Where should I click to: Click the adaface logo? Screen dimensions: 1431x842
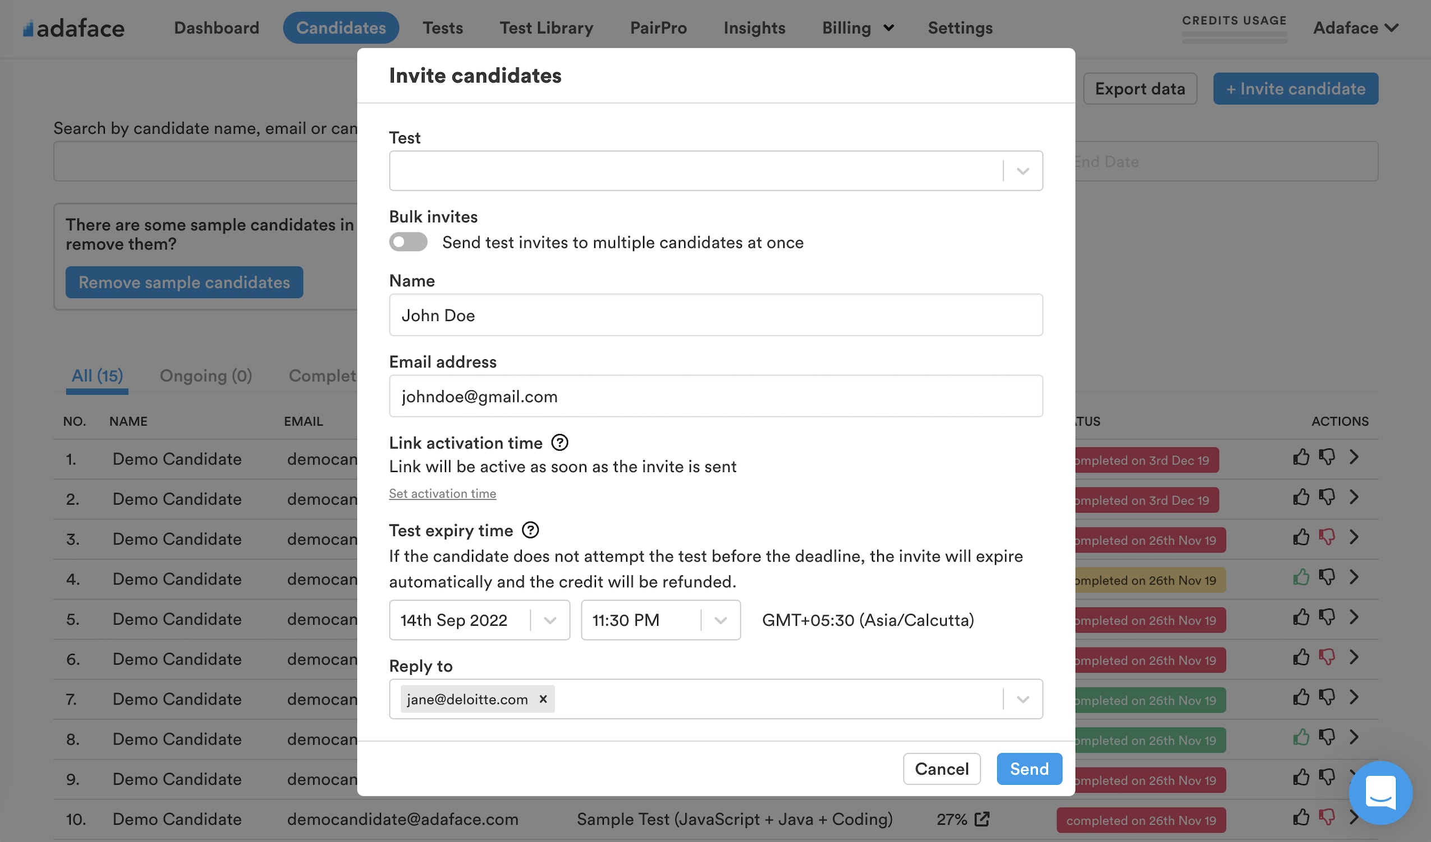[x=74, y=28]
